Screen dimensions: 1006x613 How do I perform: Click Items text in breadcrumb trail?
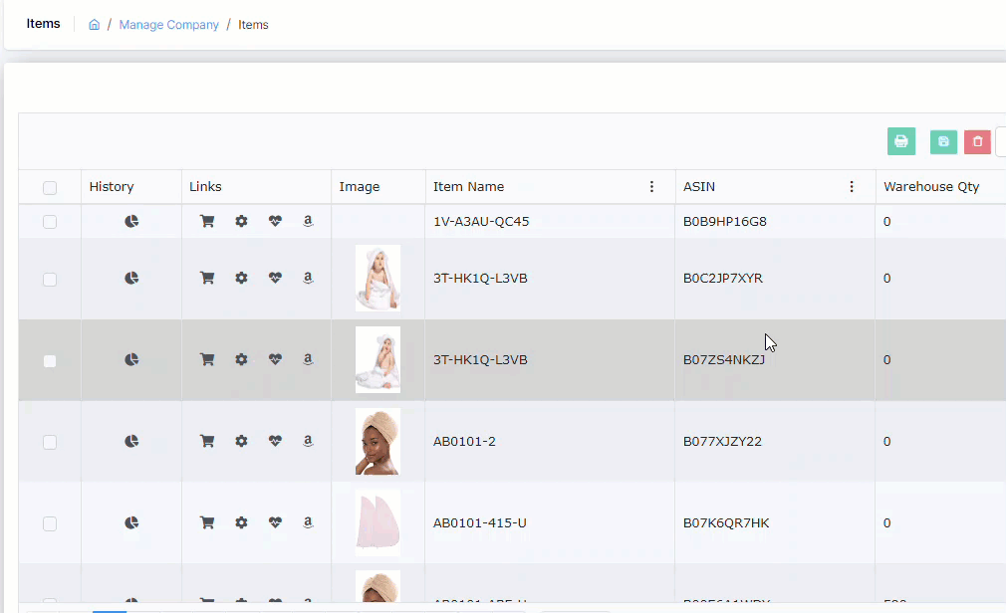click(253, 24)
